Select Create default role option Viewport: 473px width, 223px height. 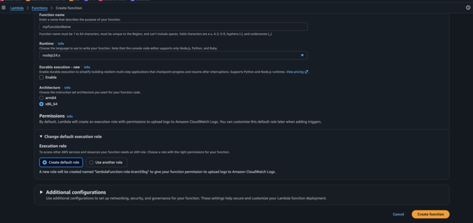point(61,162)
